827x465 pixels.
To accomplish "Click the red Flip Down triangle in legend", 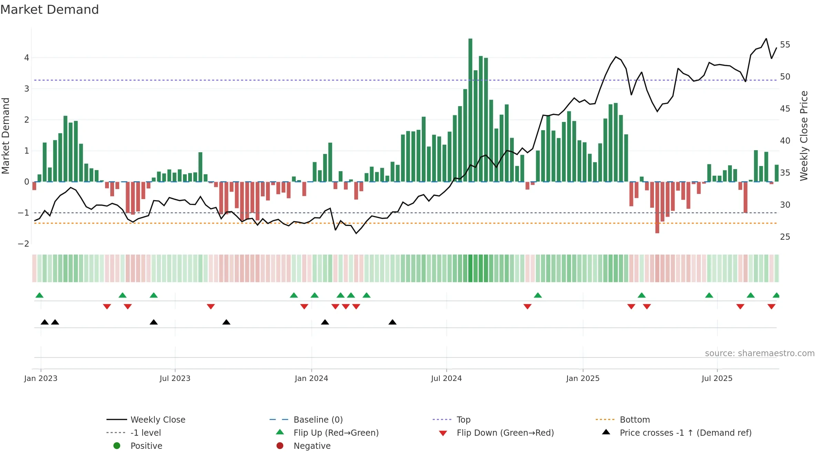I will (443, 433).
